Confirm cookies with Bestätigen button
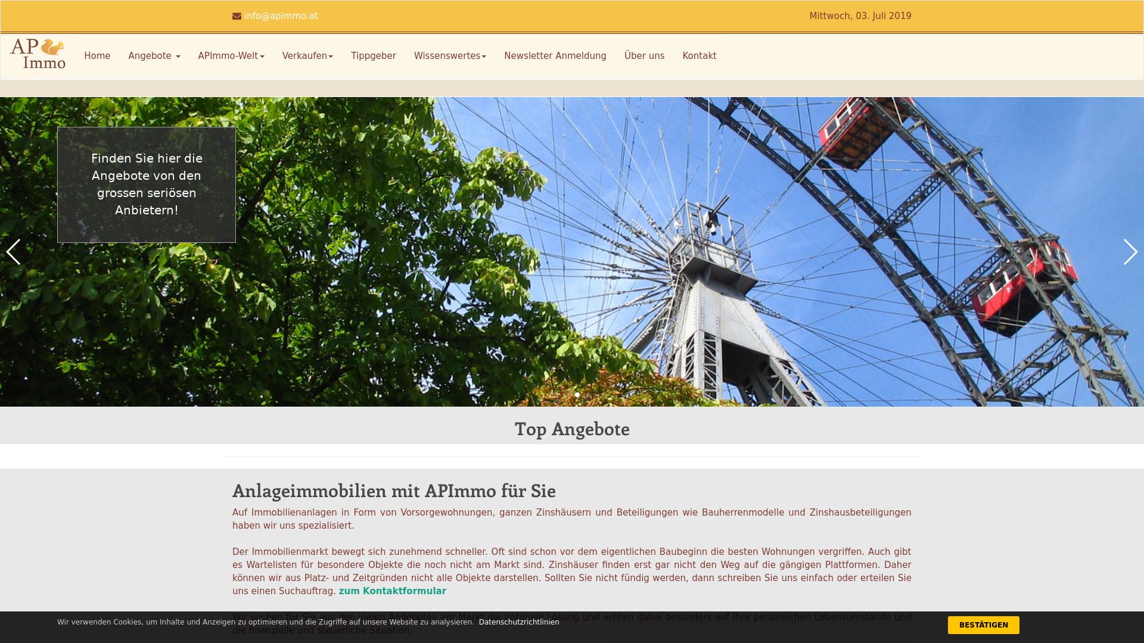Viewport: 1144px width, 643px height. (x=984, y=625)
